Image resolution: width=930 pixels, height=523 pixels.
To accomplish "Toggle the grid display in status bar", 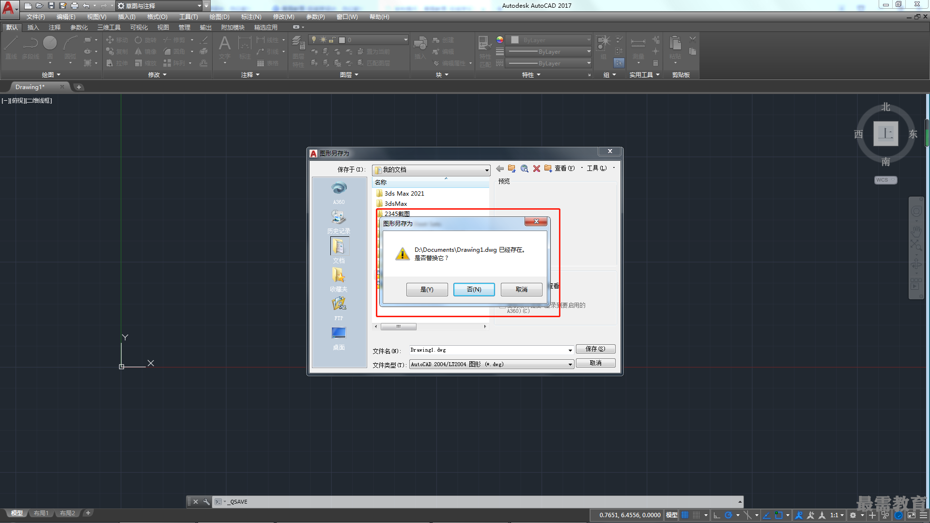I will [x=685, y=515].
